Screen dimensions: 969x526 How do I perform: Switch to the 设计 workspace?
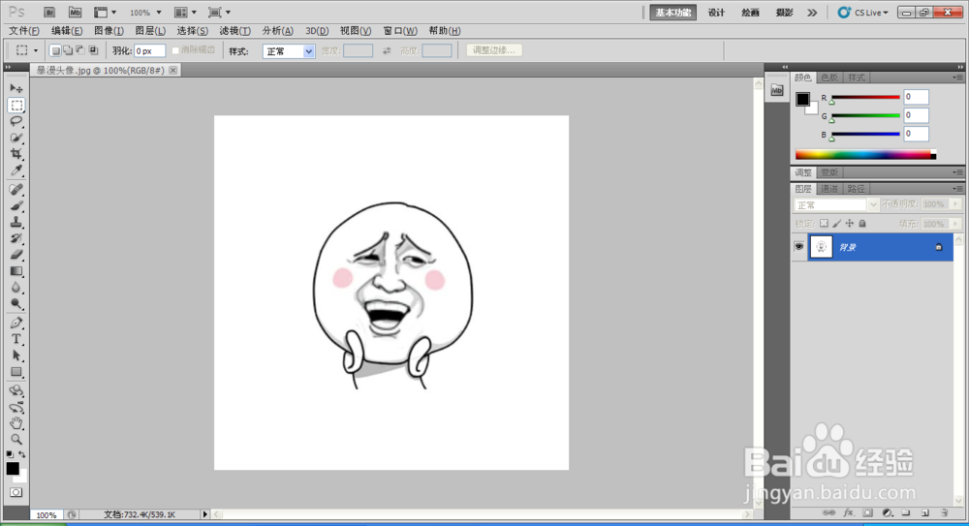pos(716,13)
